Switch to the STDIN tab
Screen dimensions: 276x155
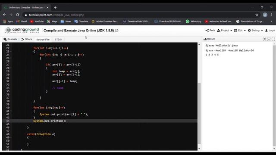(59, 40)
